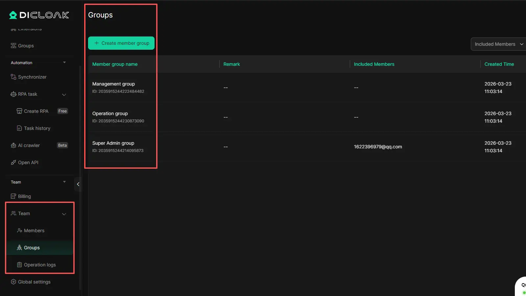Screen dimensions: 526x296
Task: Click the Synchronizer icon in sidebar
Action: point(13,77)
